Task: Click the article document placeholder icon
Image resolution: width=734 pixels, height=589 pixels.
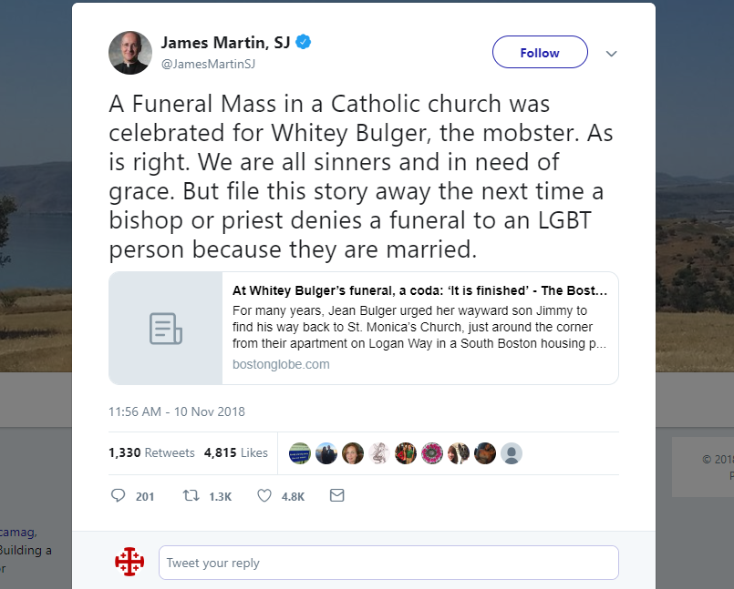Action: coord(165,328)
